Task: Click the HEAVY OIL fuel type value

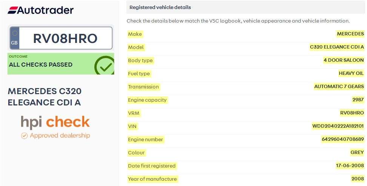Action: coord(351,73)
